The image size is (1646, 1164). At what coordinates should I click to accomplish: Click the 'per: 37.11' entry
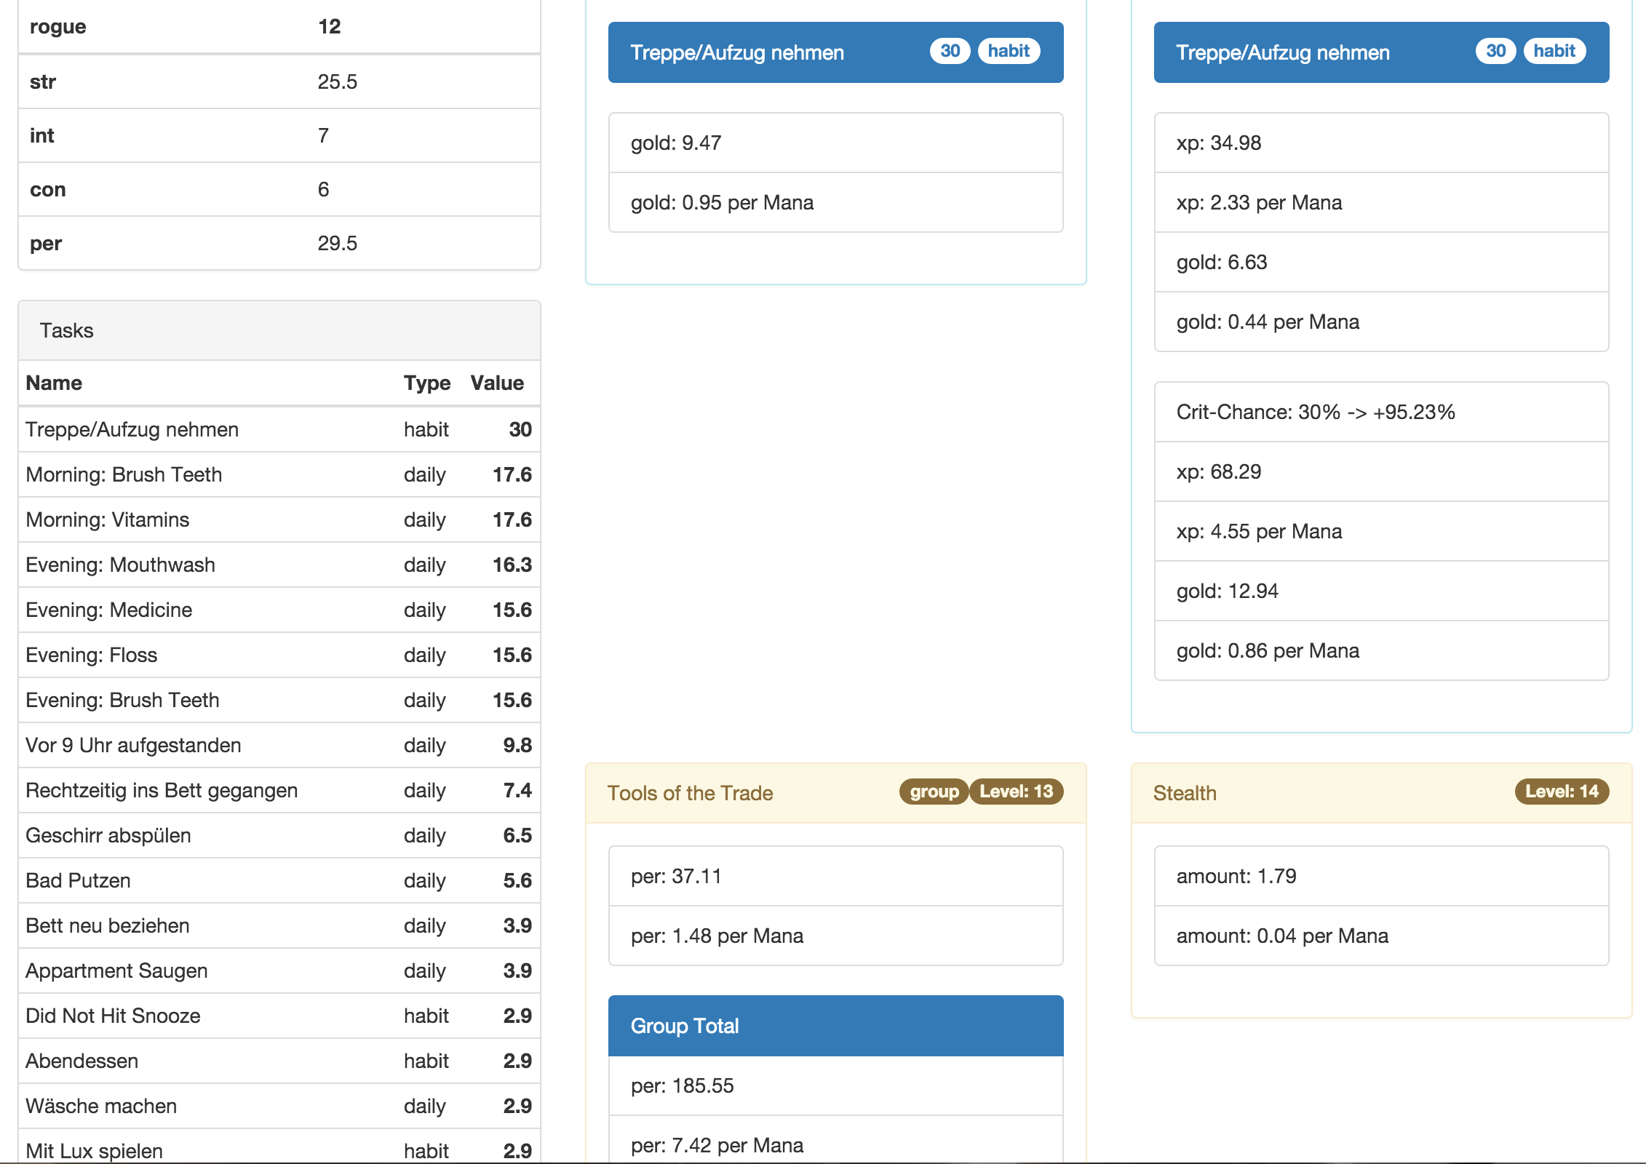[x=835, y=876]
